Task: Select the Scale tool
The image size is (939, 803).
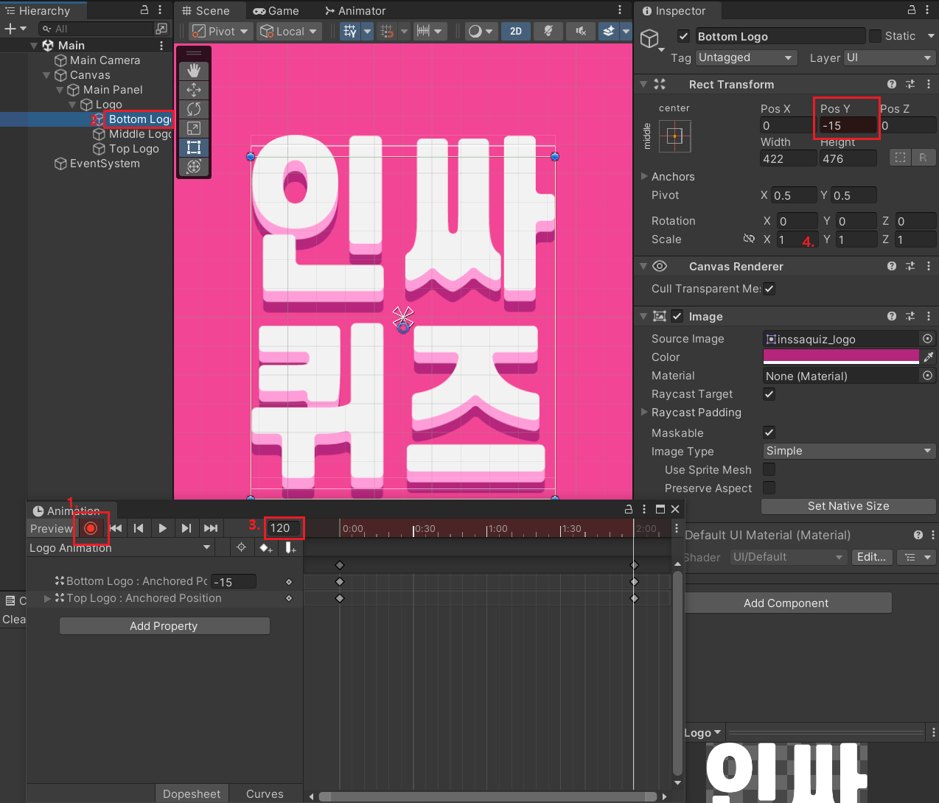Action: point(194,128)
